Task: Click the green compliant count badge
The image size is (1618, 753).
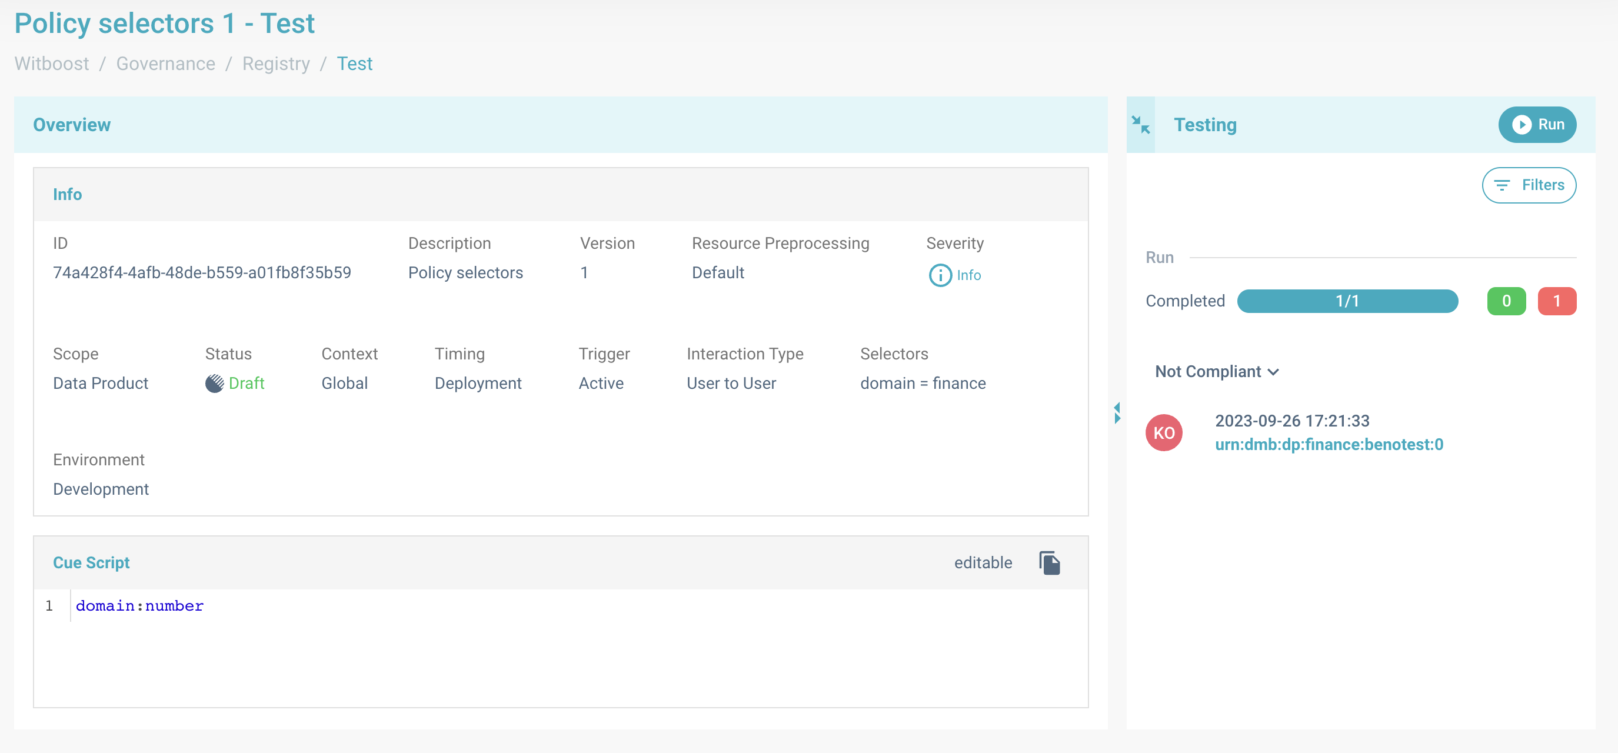Action: [x=1506, y=301]
